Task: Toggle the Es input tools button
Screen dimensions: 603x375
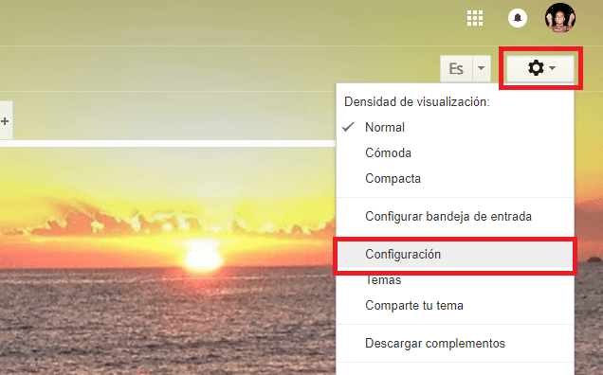Action: (x=456, y=69)
